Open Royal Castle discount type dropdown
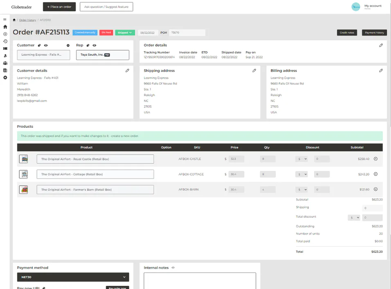 tap(301, 159)
